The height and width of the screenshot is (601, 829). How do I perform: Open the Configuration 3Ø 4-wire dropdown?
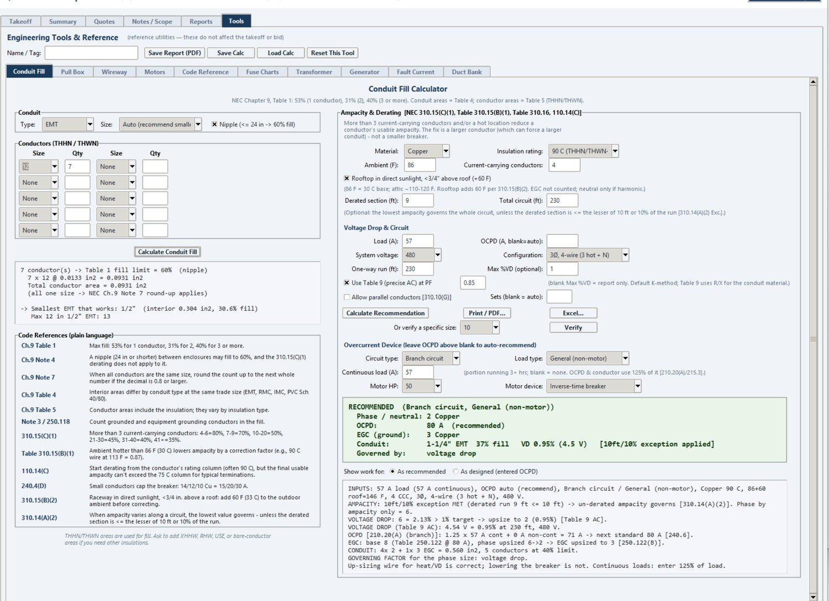click(x=588, y=255)
